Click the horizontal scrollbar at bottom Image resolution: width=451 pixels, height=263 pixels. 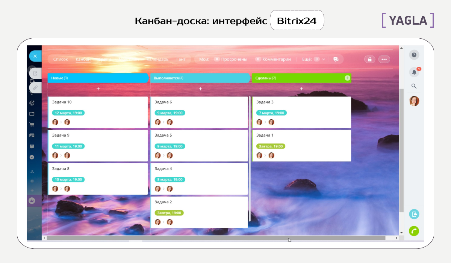tap(216, 238)
